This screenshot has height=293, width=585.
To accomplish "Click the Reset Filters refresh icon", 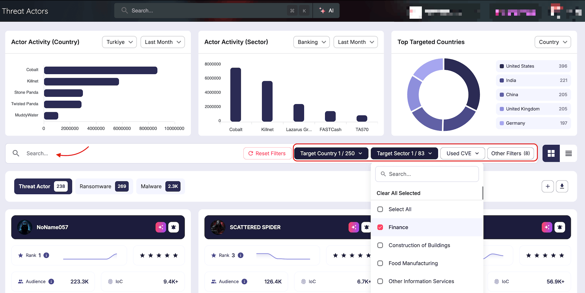I will tap(251, 153).
